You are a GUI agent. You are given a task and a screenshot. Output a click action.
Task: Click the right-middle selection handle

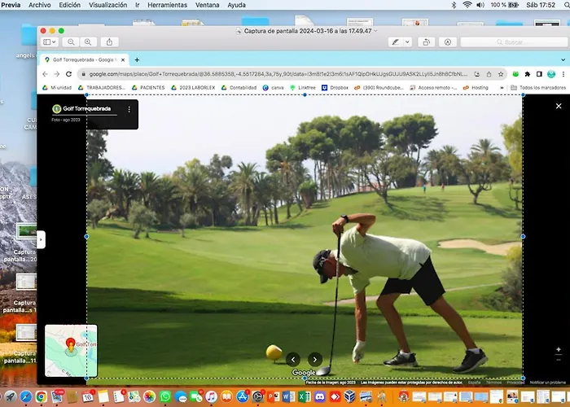(523, 237)
